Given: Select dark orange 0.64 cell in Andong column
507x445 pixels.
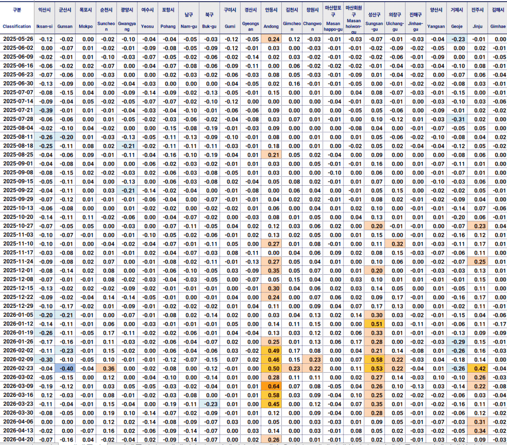Looking at the screenshot, I should (271, 386).
